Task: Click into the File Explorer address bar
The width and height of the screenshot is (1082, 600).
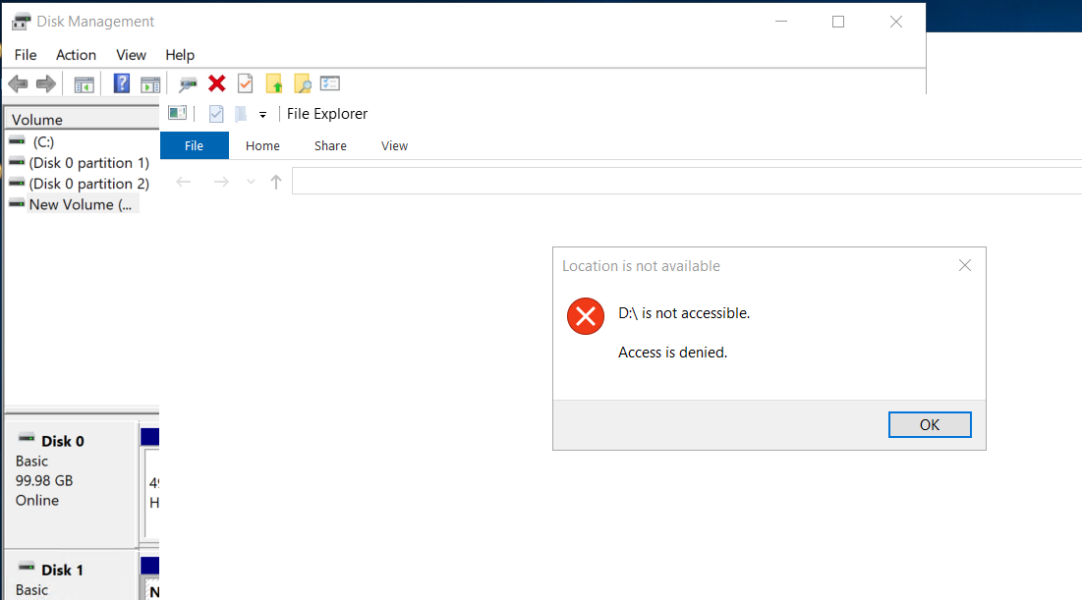Action: (687, 182)
